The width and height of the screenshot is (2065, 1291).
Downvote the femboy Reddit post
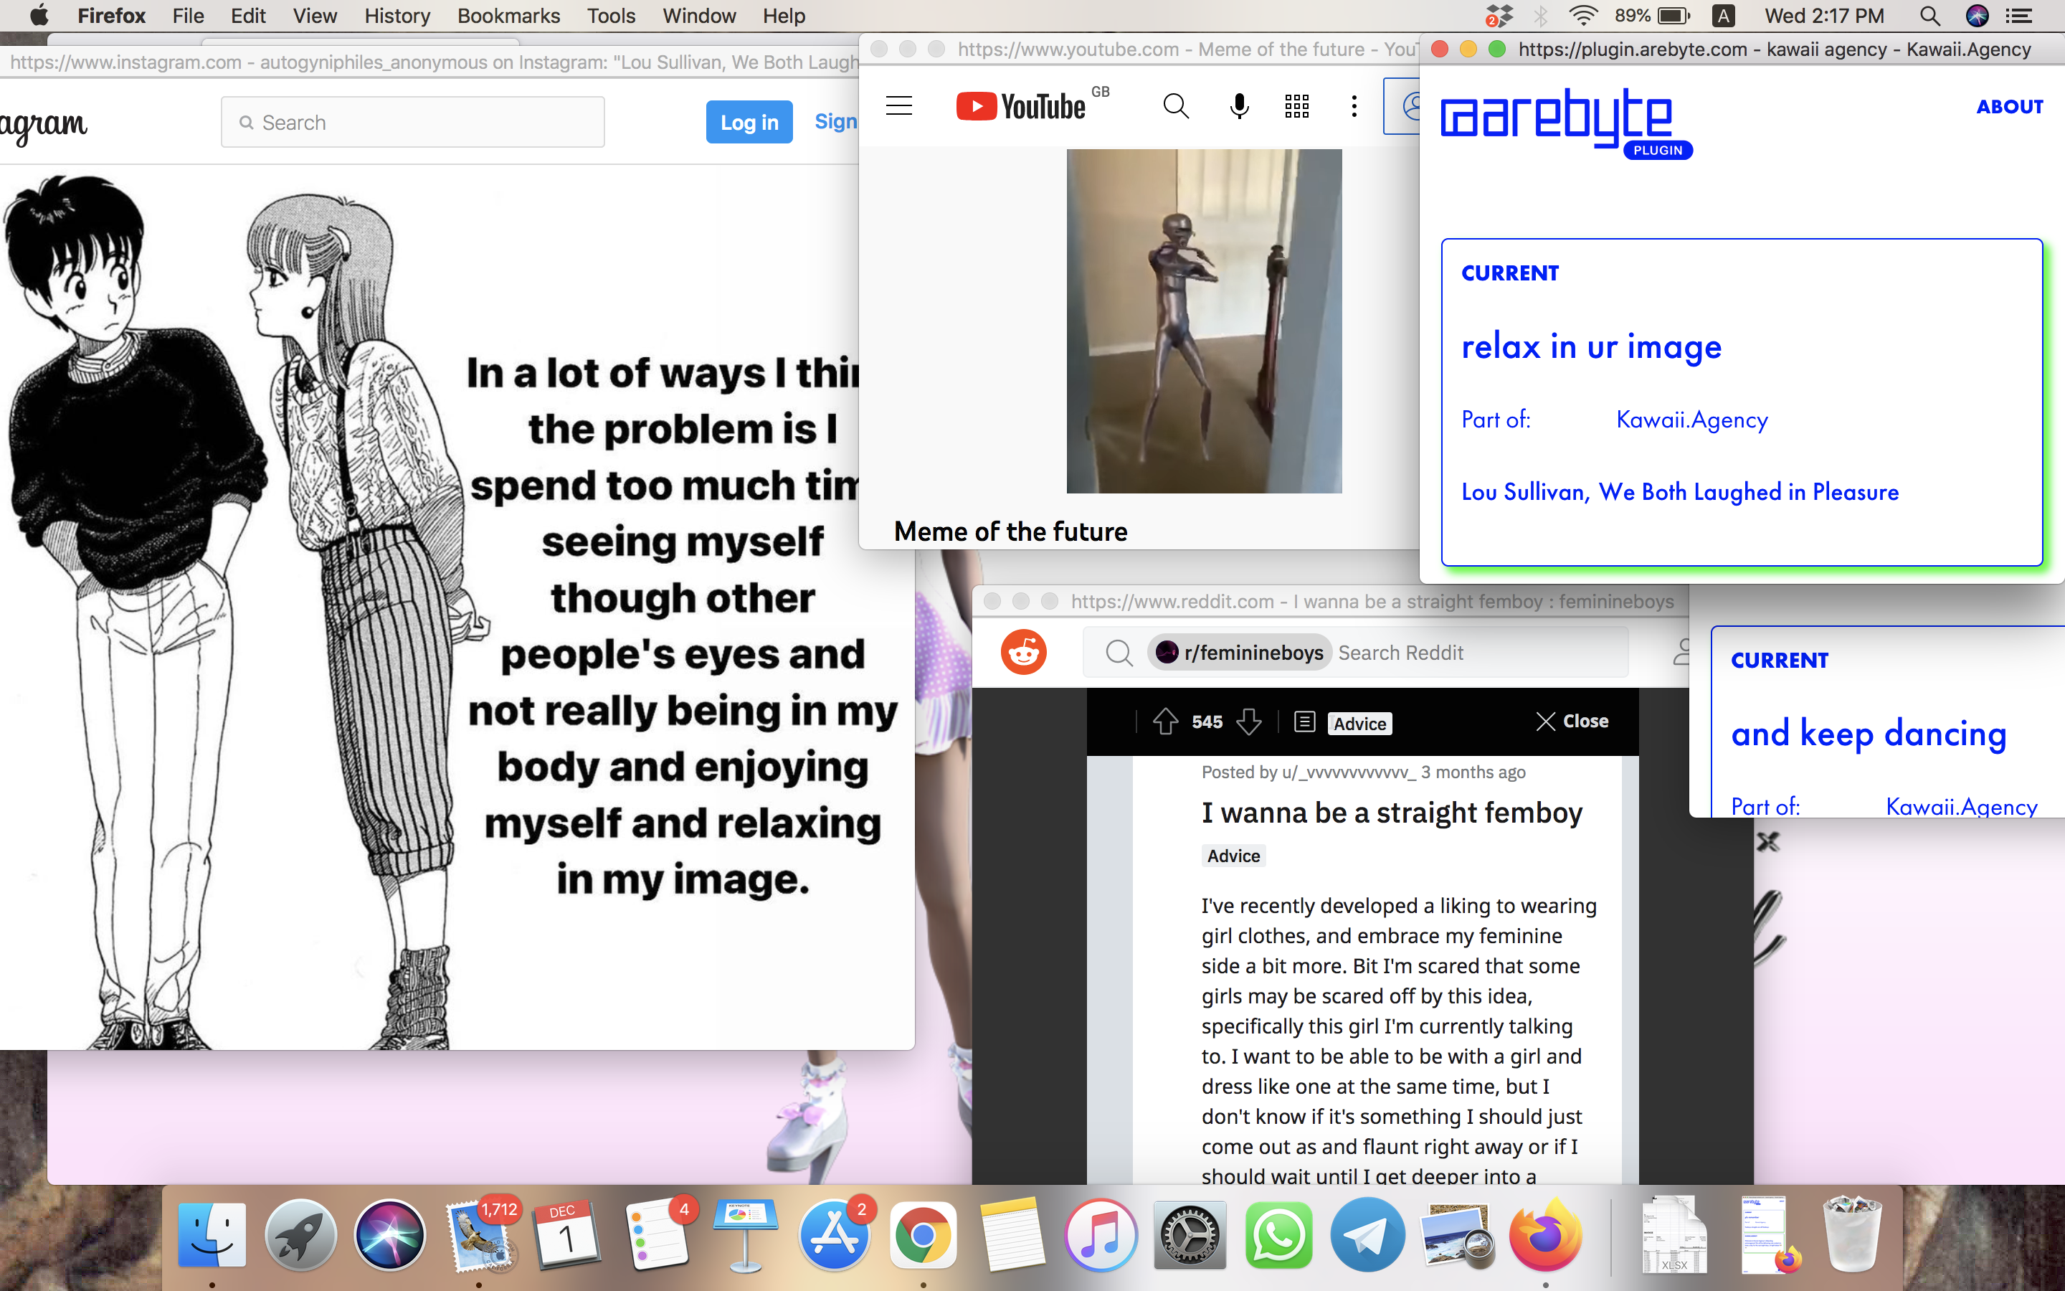tap(1249, 722)
